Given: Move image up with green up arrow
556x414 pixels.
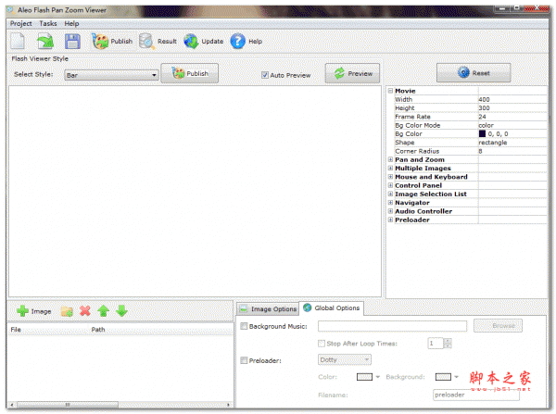Looking at the screenshot, I should pyautogui.click(x=103, y=311).
